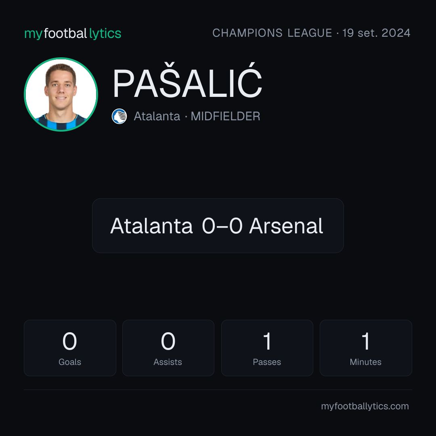Open the myfootballytics.com footer link
This screenshot has height=436, width=436.
(x=365, y=406)
